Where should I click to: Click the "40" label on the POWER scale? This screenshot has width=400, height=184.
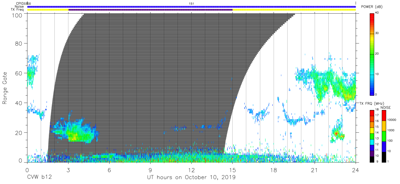point(377,13)
